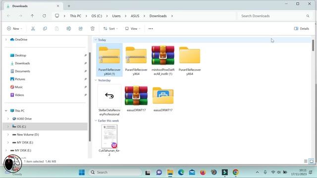Click the Delete trash icon
317x178 pixels.
[x=93, y=29]
